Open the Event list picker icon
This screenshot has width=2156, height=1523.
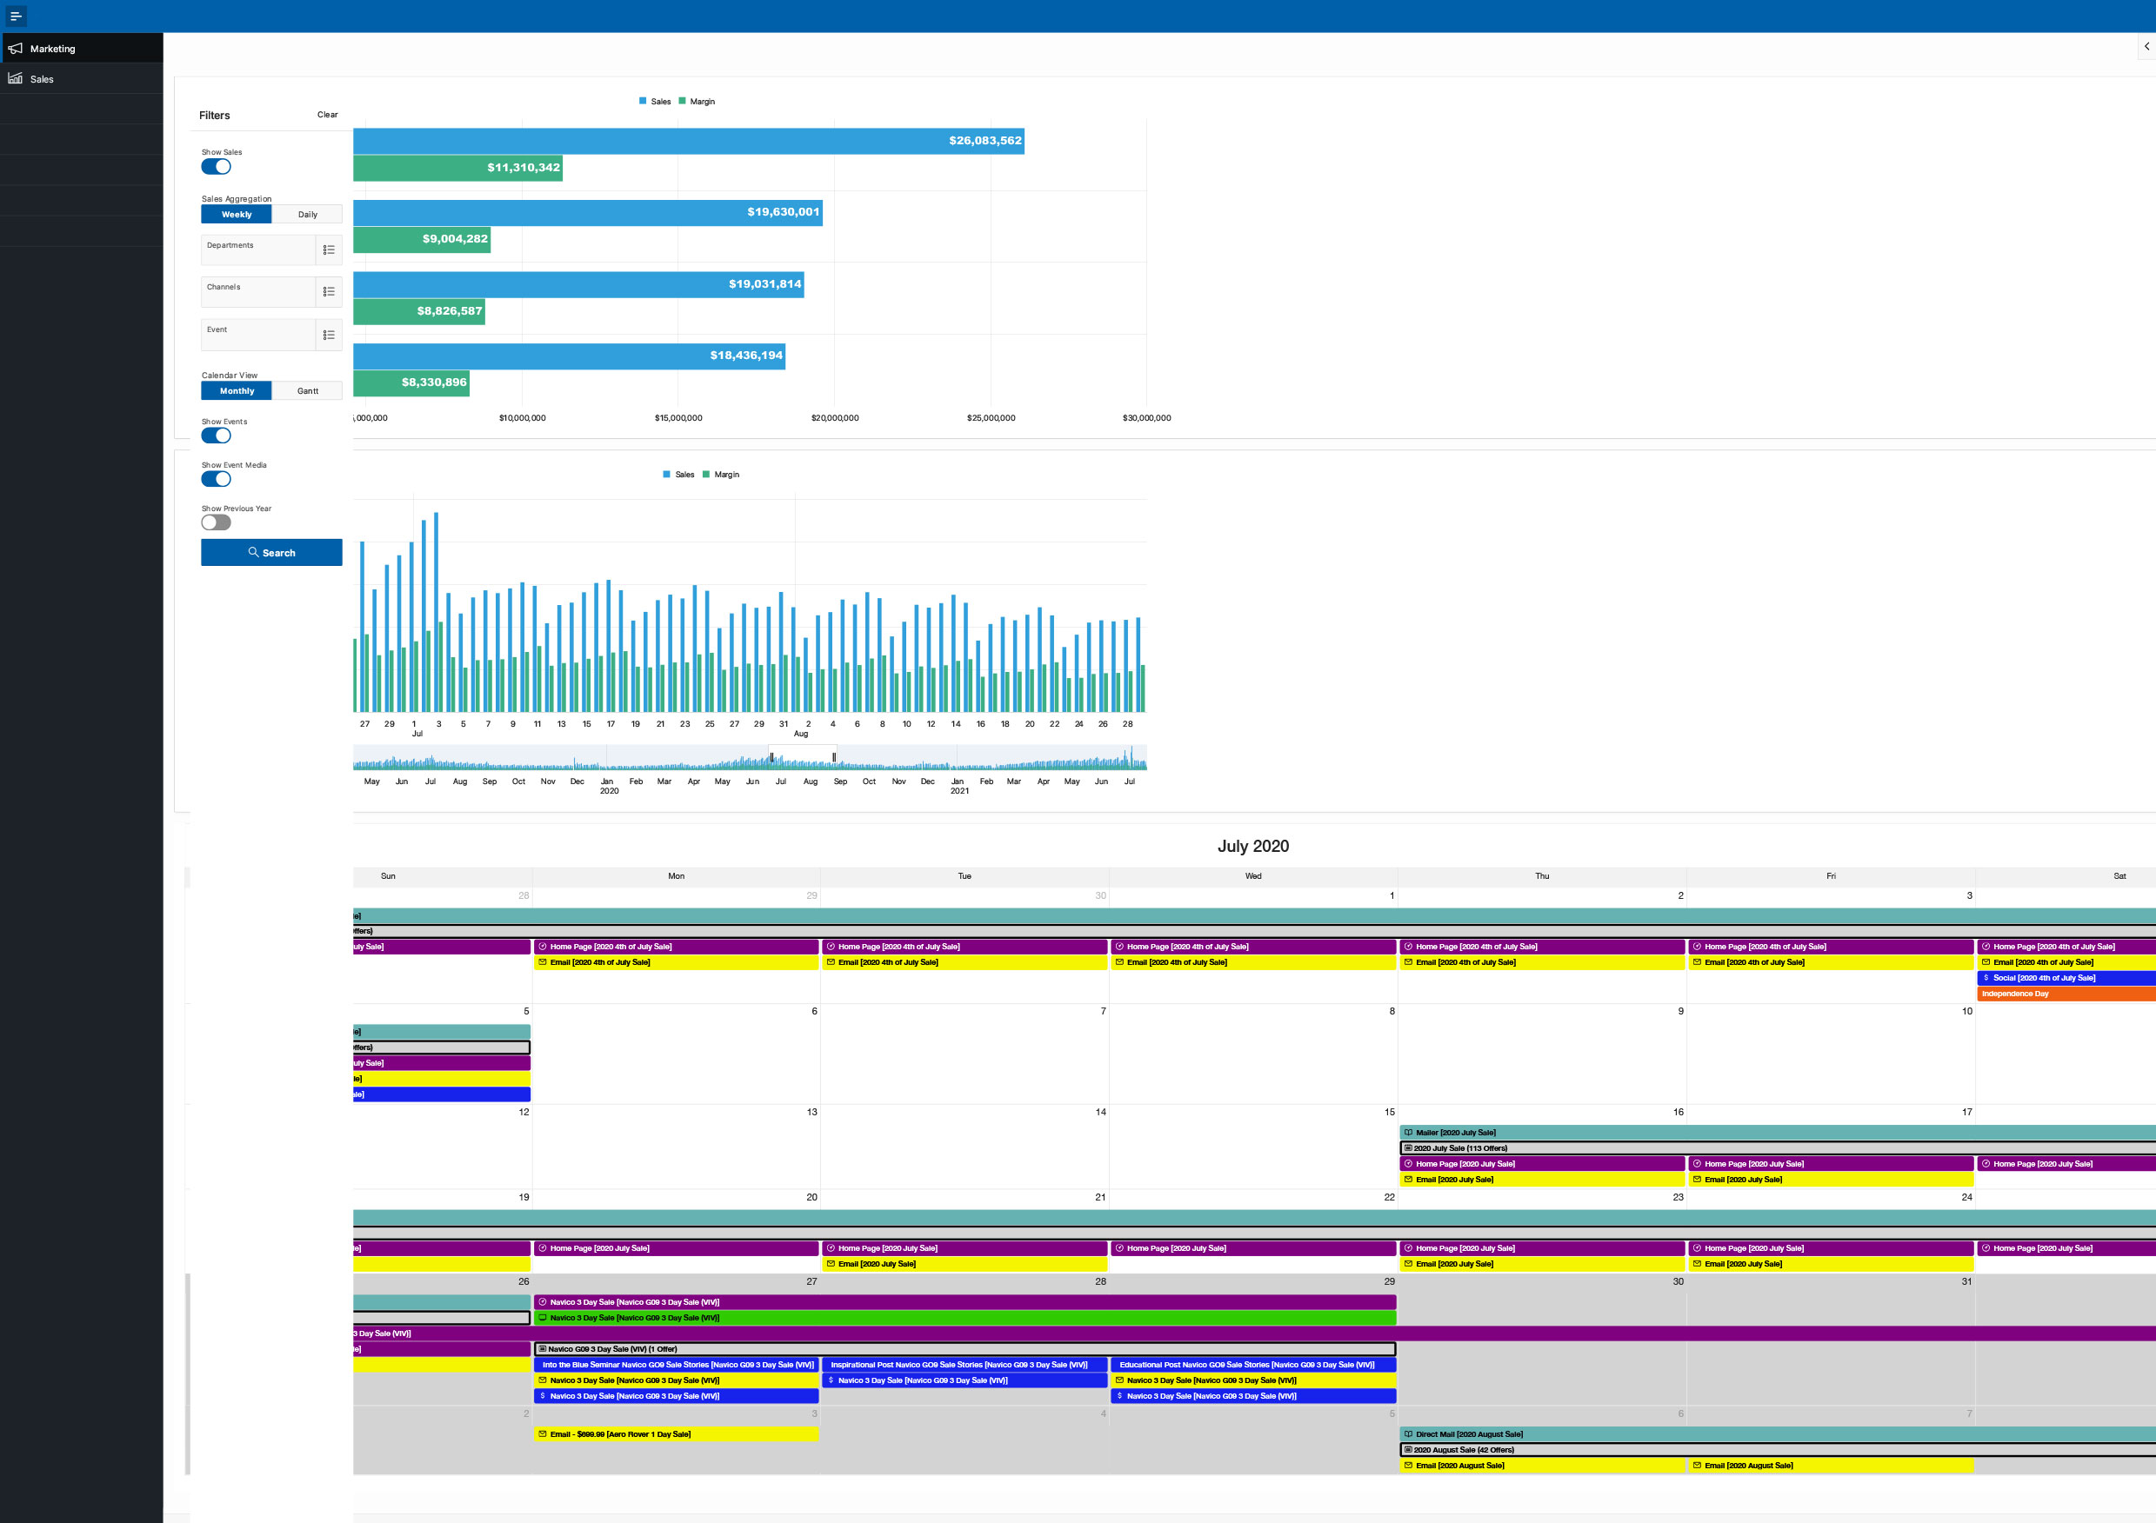[329, 335]
